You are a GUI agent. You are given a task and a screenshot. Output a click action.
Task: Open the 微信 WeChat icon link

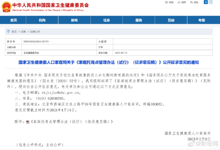194,2
